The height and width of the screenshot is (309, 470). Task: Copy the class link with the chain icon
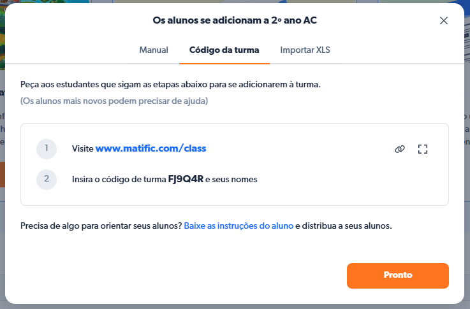[400, 149]
